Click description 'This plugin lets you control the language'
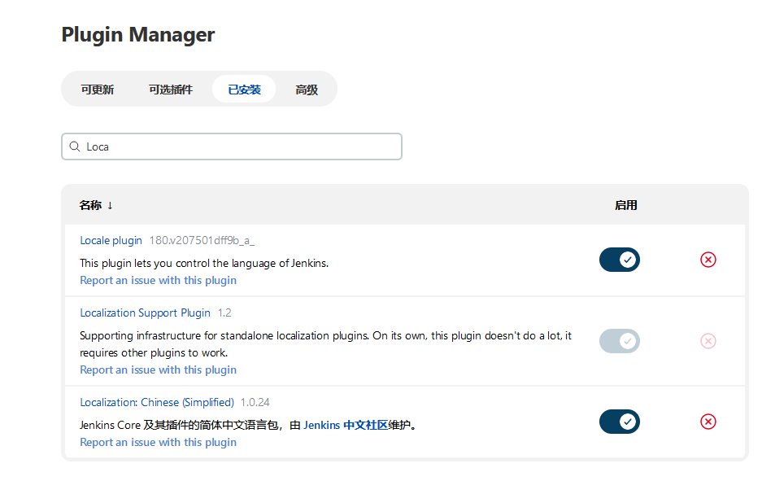Image resolution: width=762 pixels, height=481 pixels. click(204, 263)
